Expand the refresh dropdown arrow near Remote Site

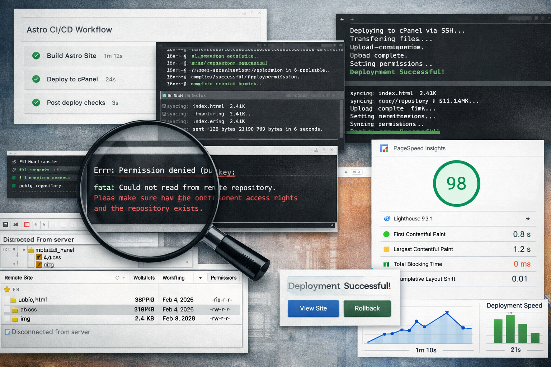[123, 277]
